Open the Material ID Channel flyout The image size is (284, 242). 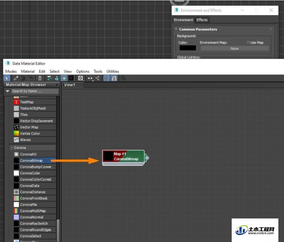click(80, 78)
